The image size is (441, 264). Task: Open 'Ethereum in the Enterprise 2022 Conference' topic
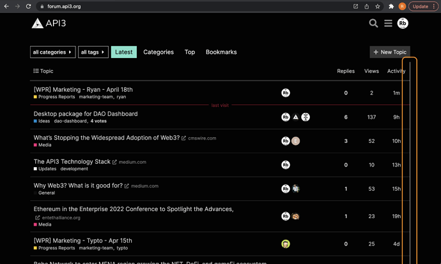134,209
